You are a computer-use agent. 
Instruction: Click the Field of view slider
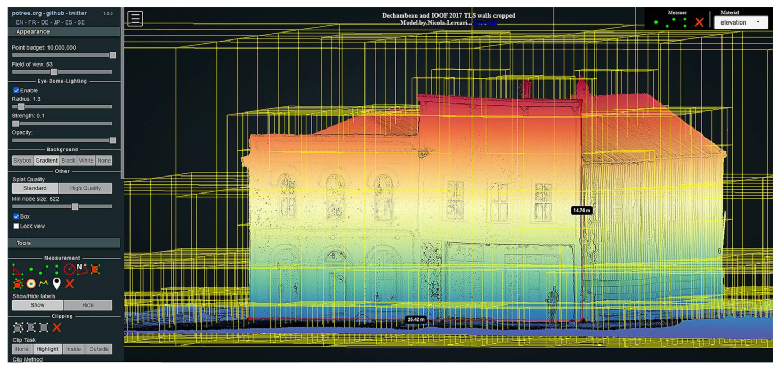pos(62,71)
